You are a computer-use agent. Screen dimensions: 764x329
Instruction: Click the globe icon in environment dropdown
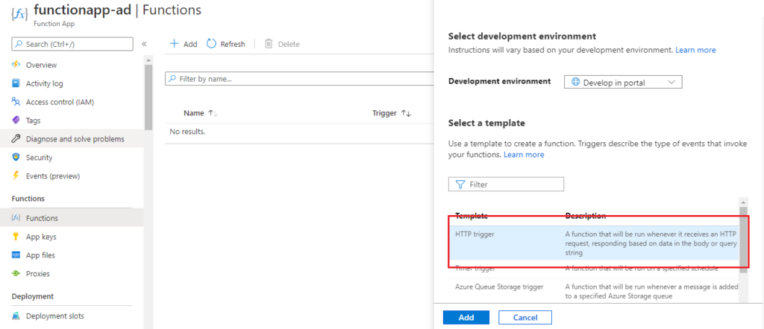(x=575, y=82)
